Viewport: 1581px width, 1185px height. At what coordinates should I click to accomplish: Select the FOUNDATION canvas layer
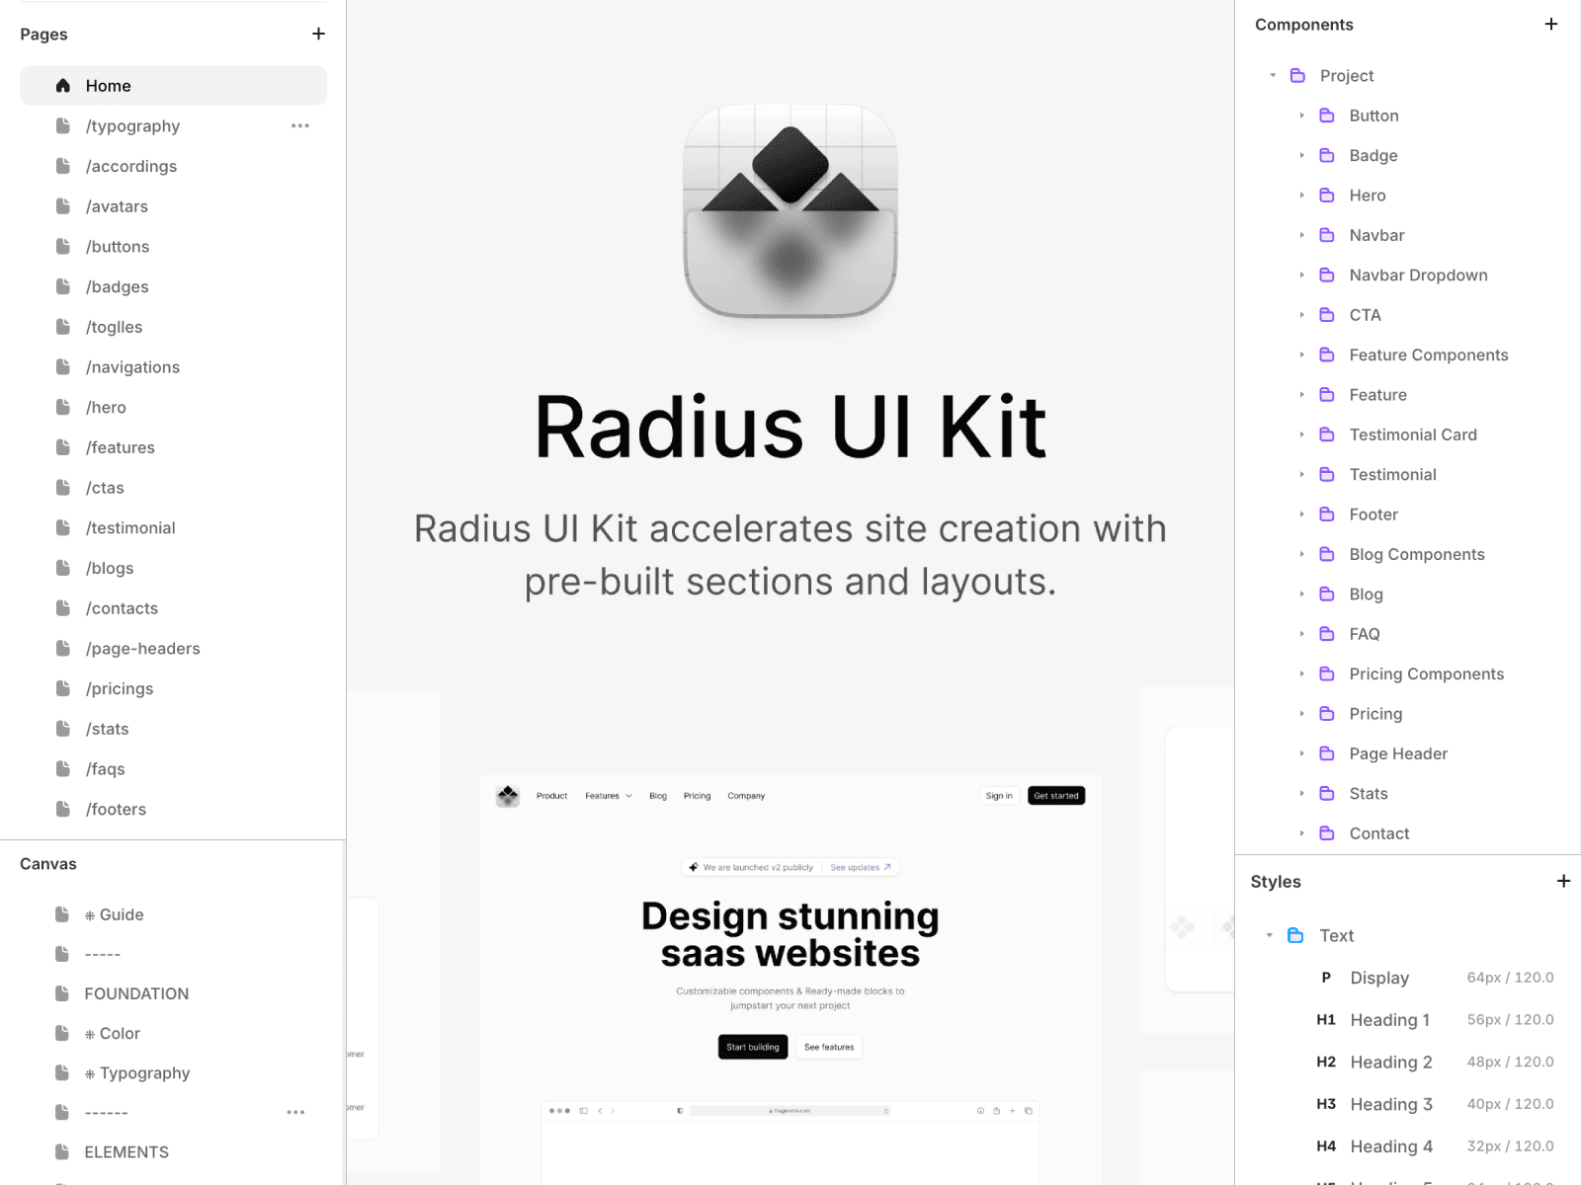pos(136,993)
